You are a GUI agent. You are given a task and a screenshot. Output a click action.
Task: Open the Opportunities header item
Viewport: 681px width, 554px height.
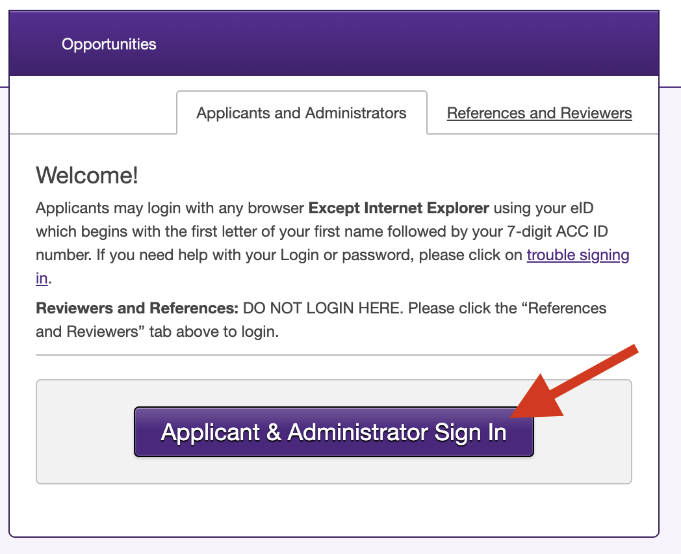(109, 44)
